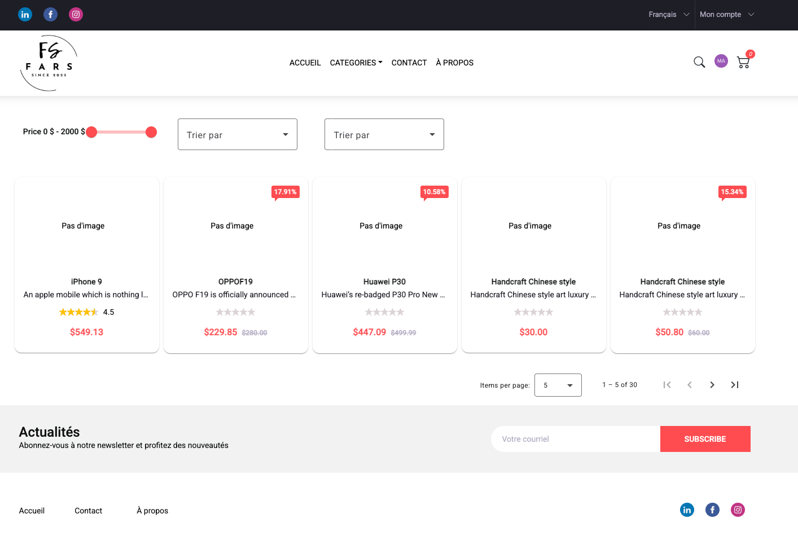The image size is (798, 536).
Task: Click the right price slider handle
Action: click(x=151, y=132)
